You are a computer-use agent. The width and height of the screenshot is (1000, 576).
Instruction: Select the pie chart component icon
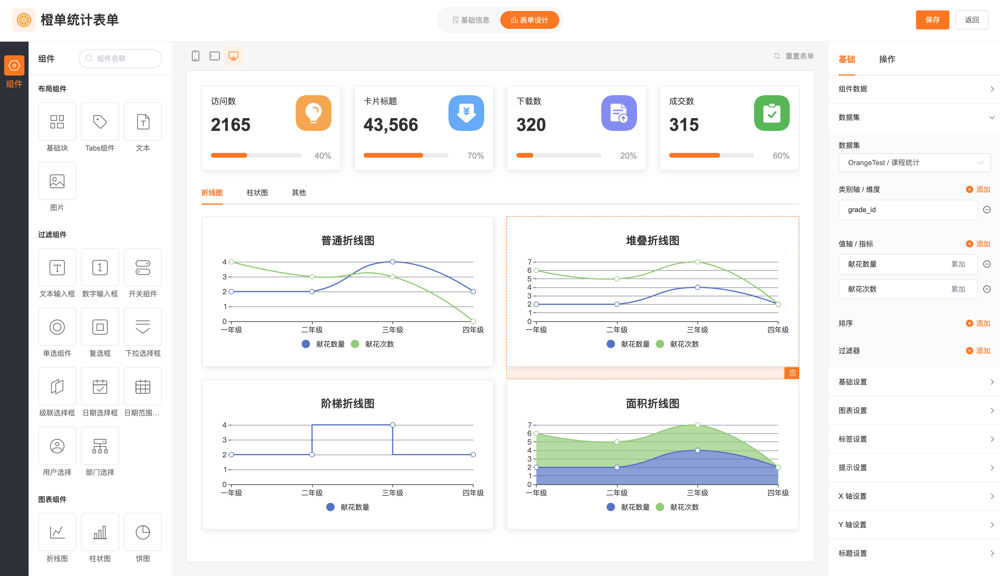143,532
